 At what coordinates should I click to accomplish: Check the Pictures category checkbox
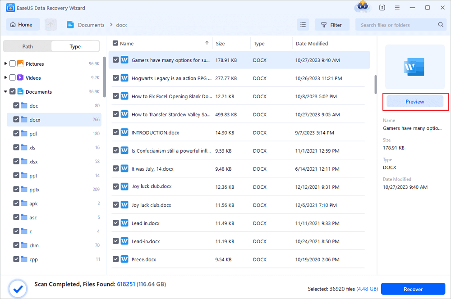(x=12, y=63)
